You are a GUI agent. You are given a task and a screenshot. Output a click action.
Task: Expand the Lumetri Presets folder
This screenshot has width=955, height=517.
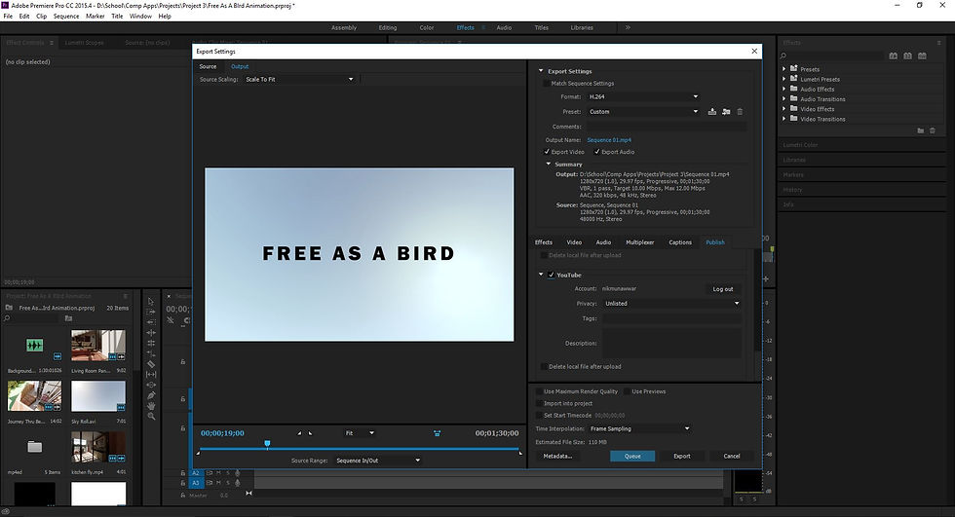tap(784, 79)
